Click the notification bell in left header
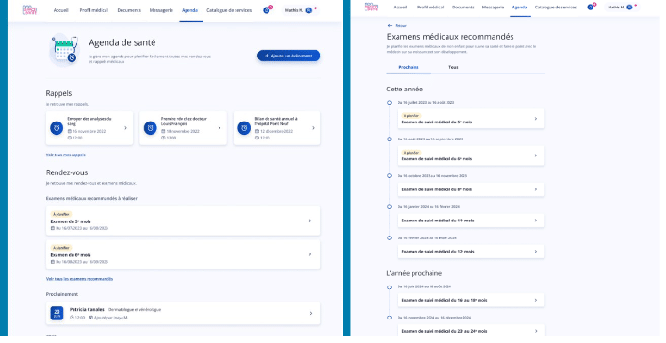 267,10
